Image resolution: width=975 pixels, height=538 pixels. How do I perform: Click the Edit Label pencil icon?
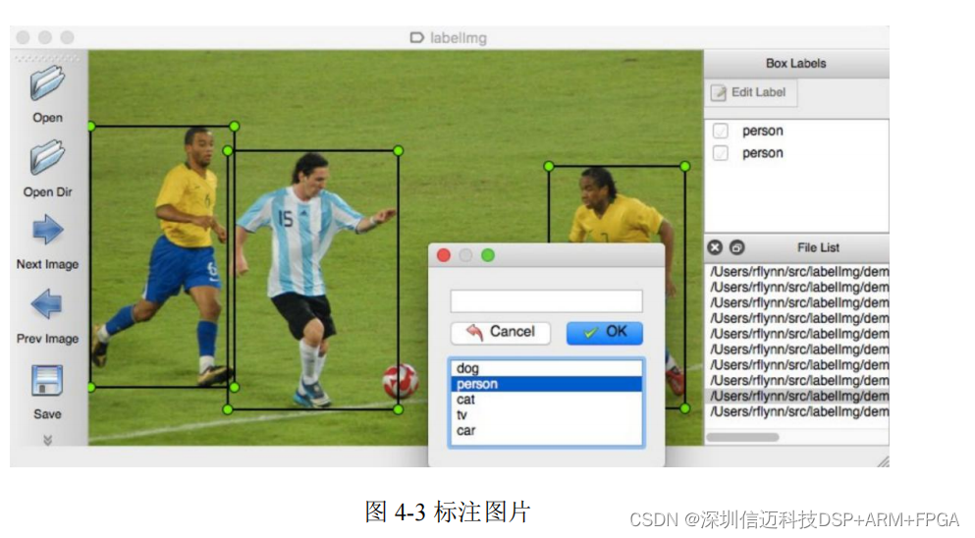pyautogui.click(x=718, y=92)
